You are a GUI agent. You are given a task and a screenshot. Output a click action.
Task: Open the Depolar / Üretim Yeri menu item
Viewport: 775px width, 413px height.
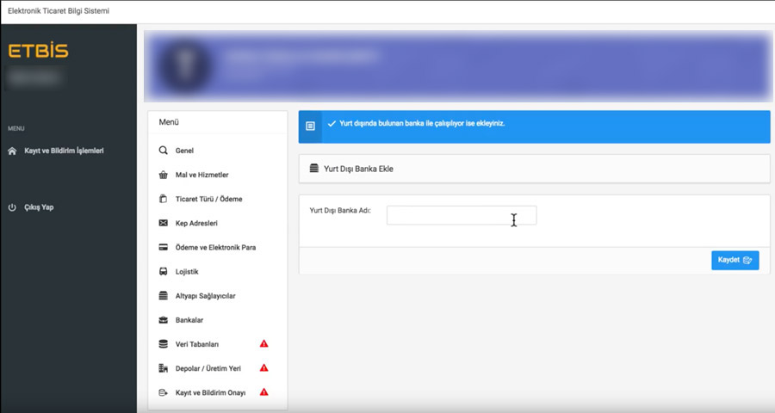[x=208, y=368]
